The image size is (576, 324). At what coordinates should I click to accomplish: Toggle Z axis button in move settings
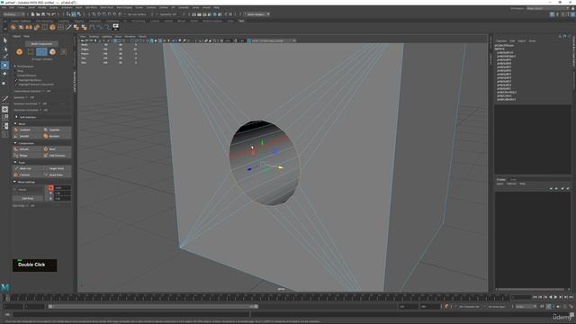click(50, 198)
